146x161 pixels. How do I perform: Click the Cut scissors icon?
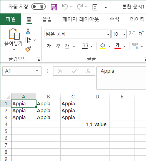(x=28, y=31)
